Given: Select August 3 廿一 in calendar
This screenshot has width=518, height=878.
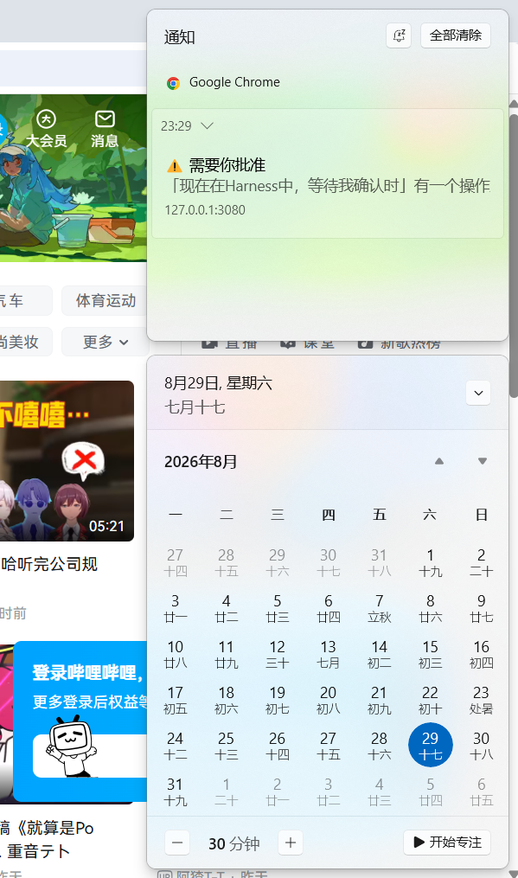Looking at the screenshot, I should pyautogui.click(x=175, y=608).
